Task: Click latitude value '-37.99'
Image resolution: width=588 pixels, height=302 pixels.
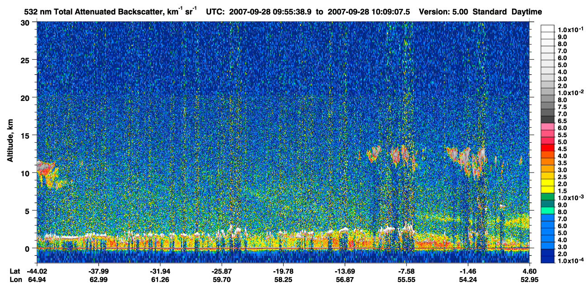Action: point(98,271)
